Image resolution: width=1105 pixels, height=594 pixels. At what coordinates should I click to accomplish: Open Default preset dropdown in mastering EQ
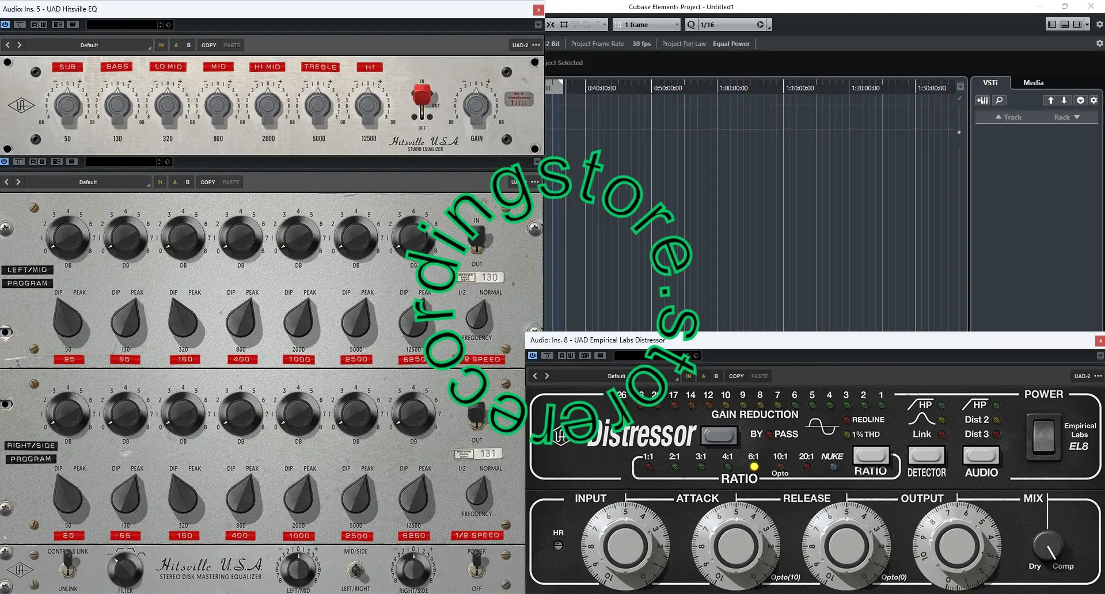click(88, 182)
